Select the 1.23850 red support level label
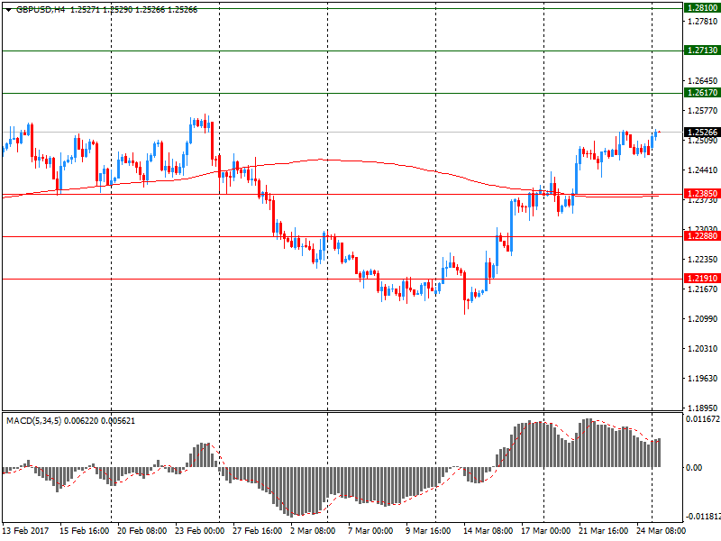 click(702, 193)
